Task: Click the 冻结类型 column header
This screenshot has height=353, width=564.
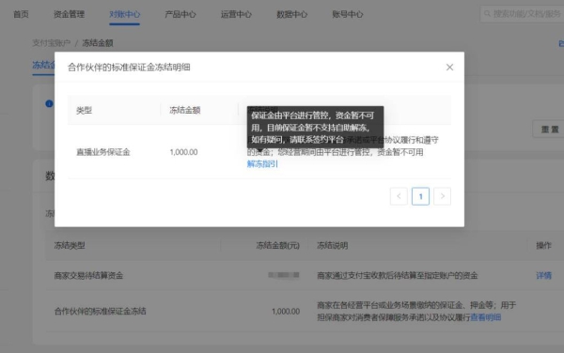Action: click(70, 246)
